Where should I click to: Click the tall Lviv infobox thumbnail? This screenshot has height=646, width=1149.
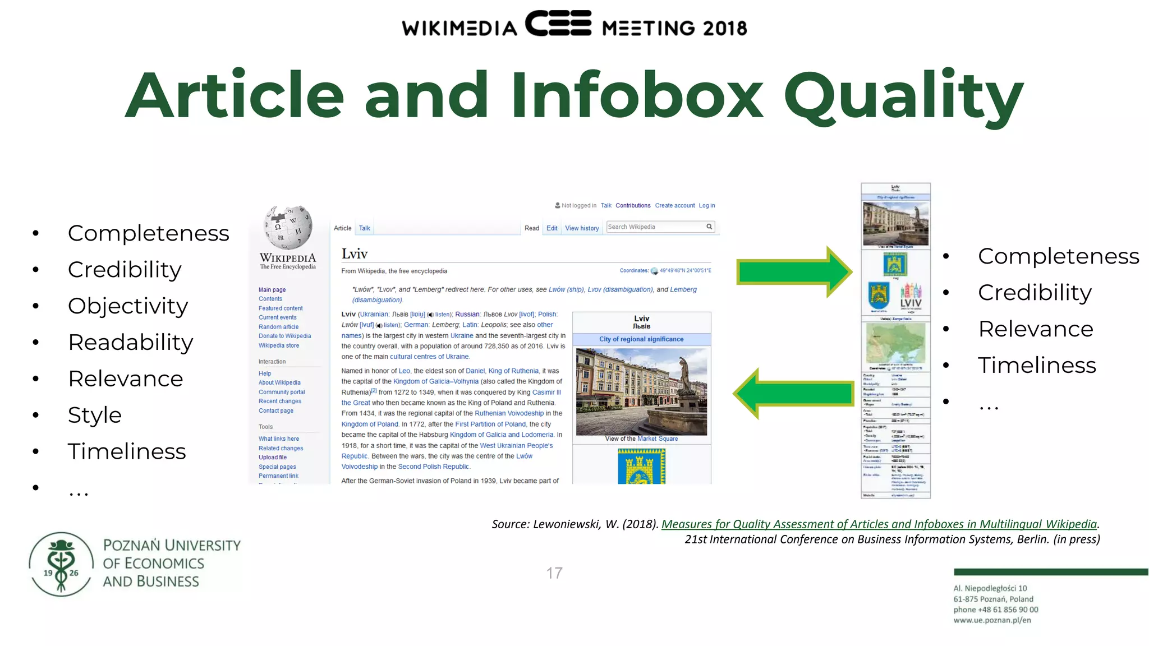point(895,340)
